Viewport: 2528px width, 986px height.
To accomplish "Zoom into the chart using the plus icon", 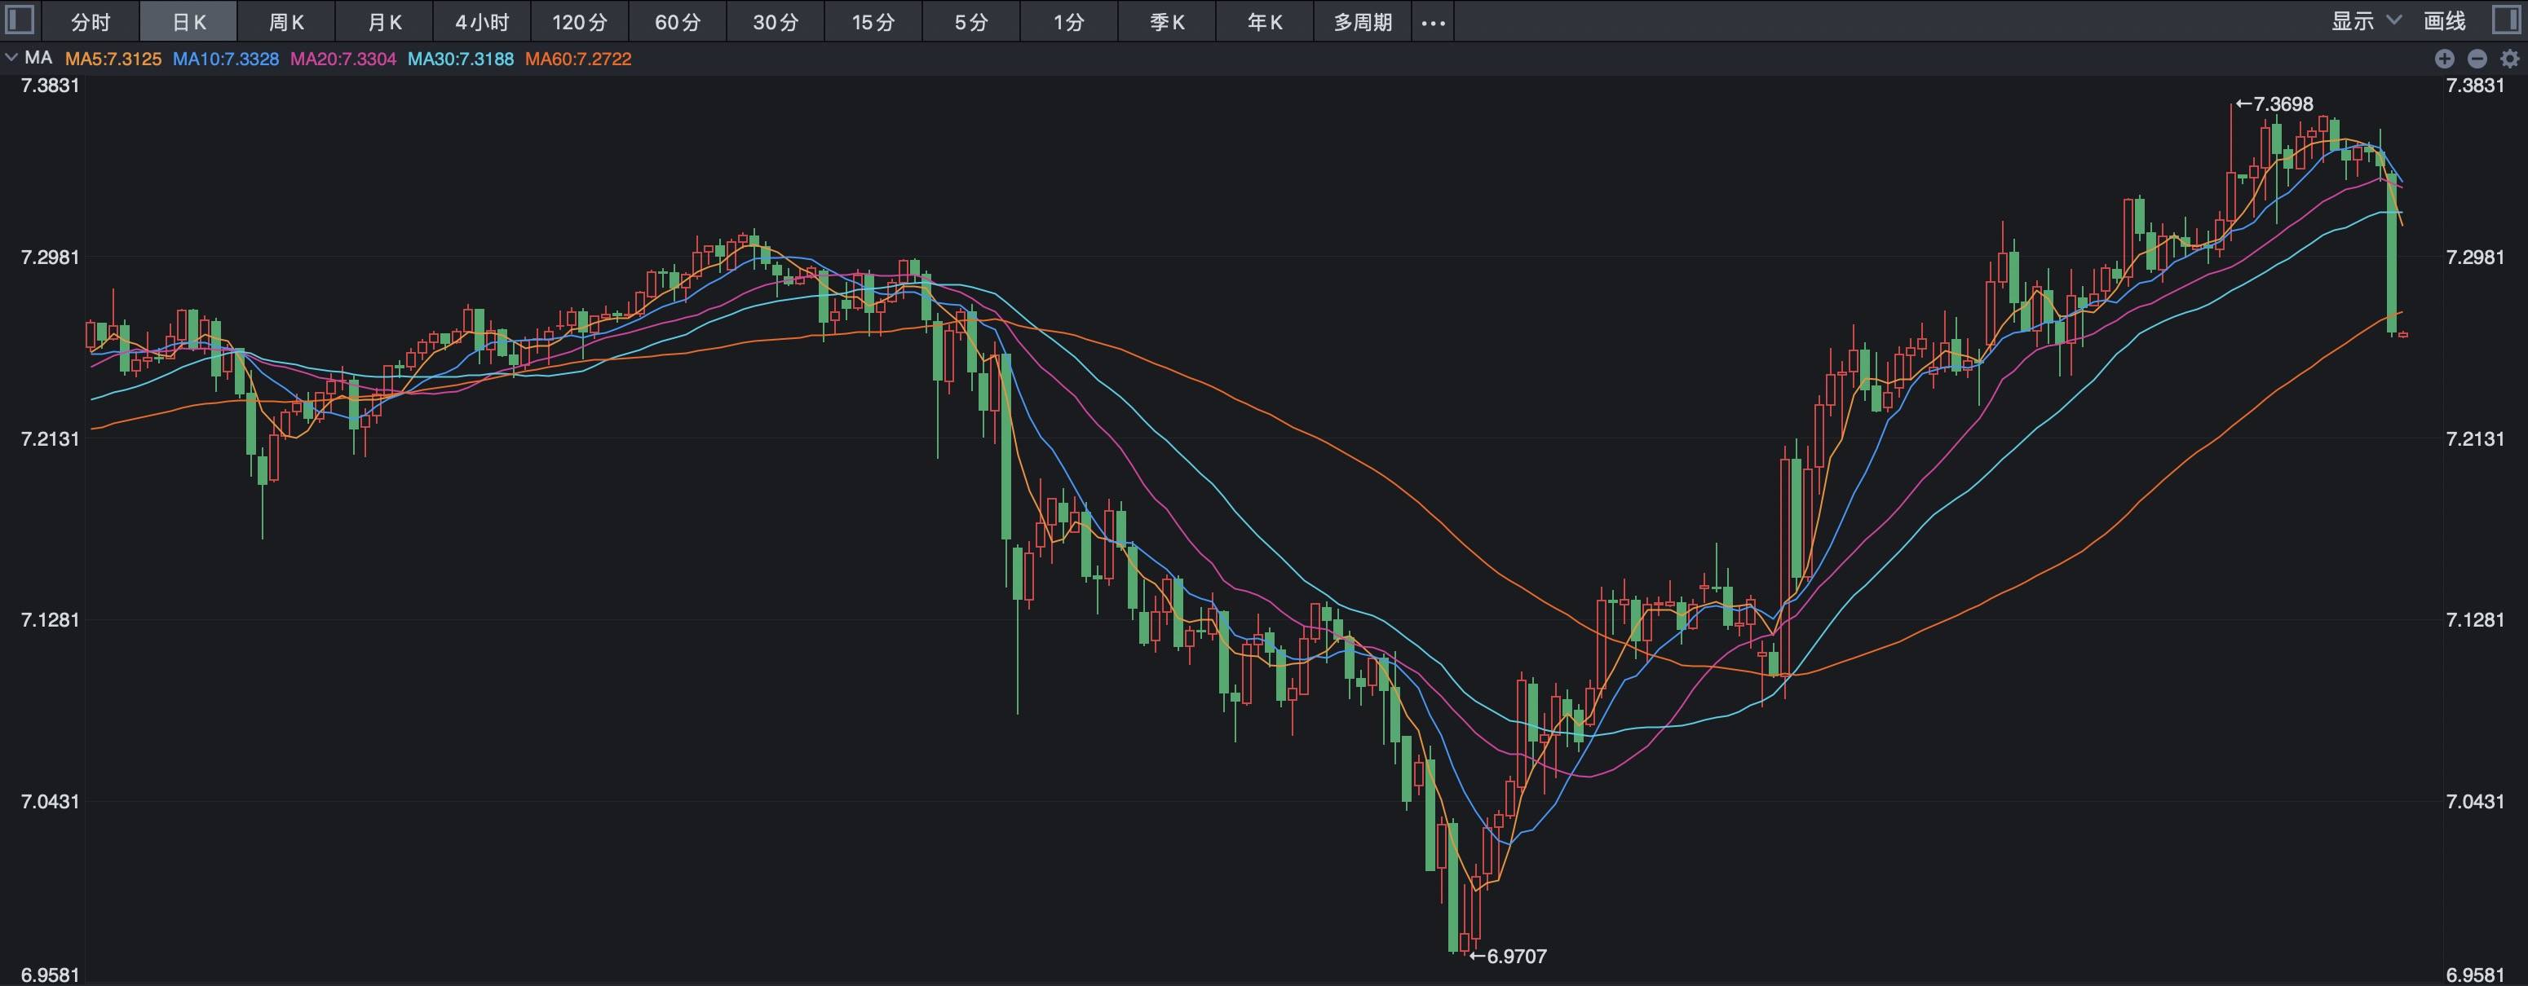I will (x=2446, y=59).
